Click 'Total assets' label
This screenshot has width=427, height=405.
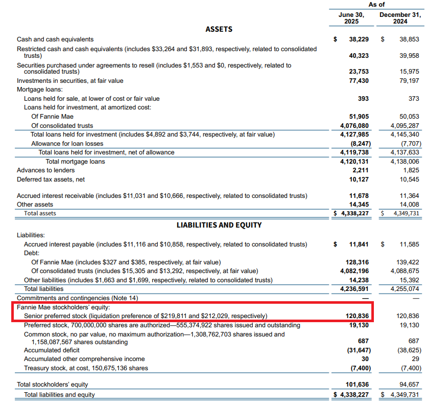[40, 213]
